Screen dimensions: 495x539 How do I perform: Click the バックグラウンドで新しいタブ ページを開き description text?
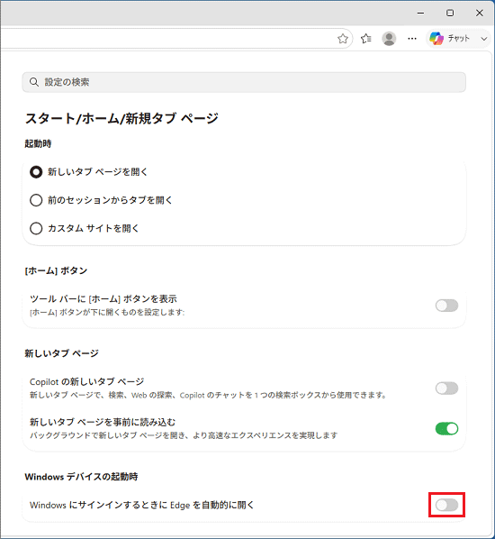[x=184, y=435]
